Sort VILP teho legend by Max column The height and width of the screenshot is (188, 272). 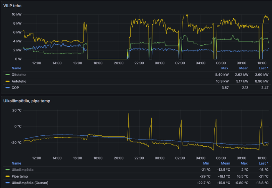point(224,68)
